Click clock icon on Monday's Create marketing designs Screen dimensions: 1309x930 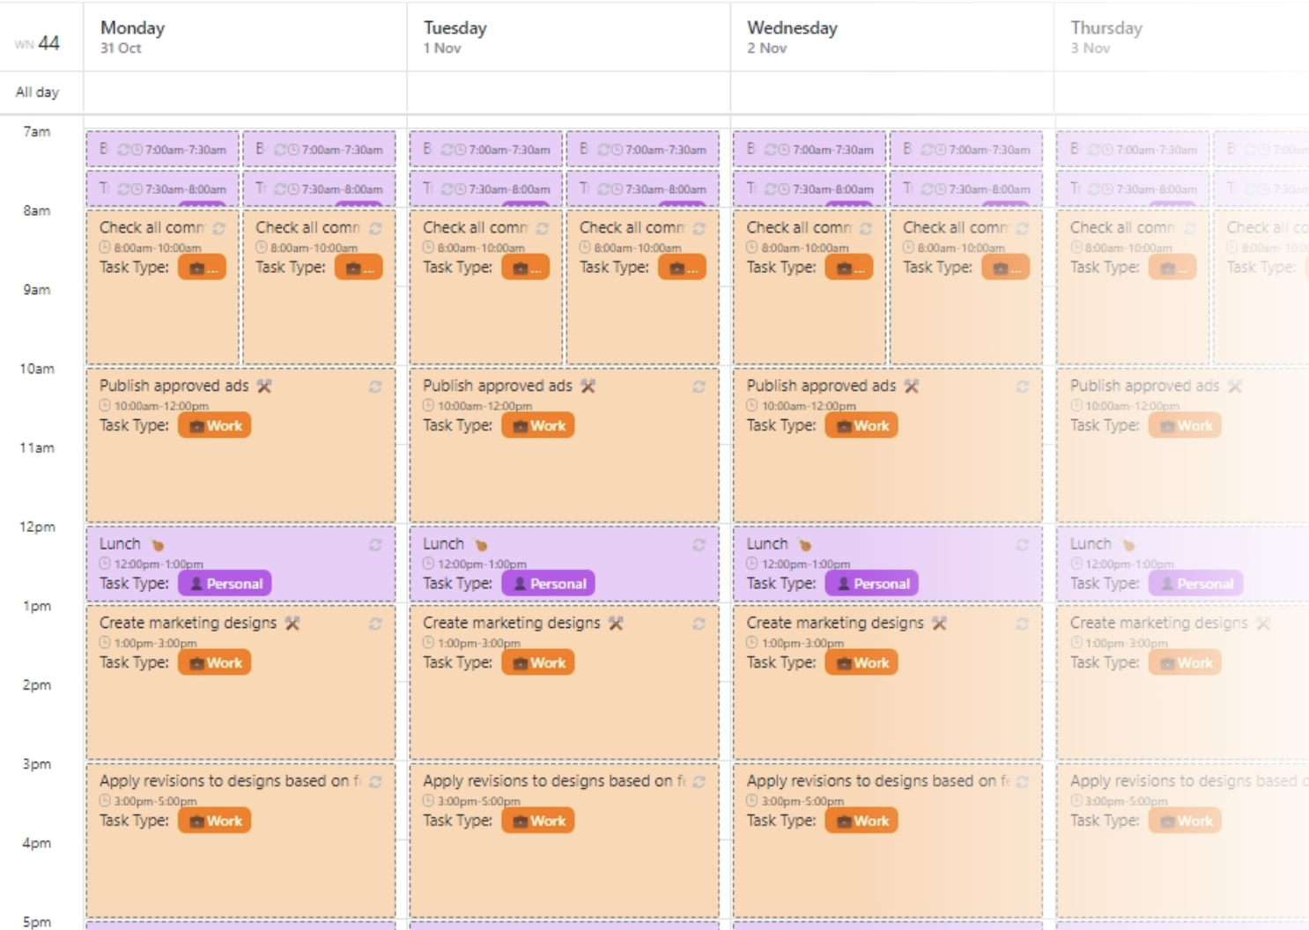click(105, 643)
